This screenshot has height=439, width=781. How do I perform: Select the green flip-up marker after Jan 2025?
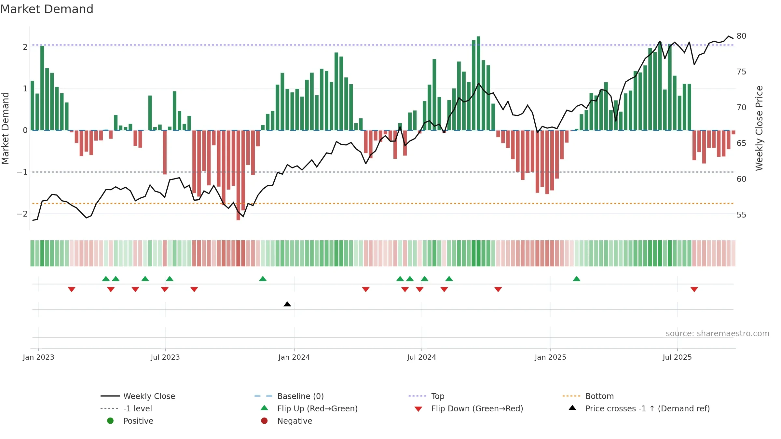pyautogui.click(x=576, y=279)
